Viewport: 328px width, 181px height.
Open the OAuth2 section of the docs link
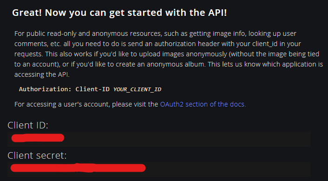[x=203, y=104]
